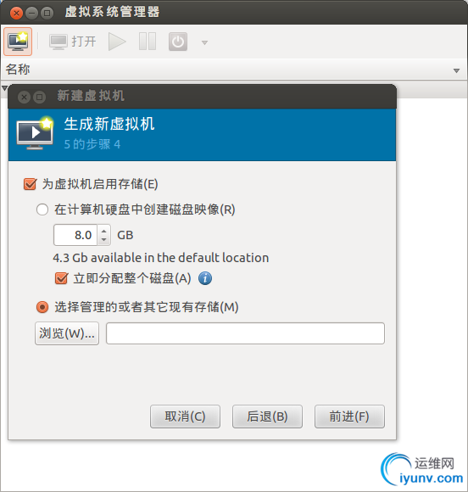Click the run virtual machine play icon
Screen dimensions: 468x492
click(117, 42)
